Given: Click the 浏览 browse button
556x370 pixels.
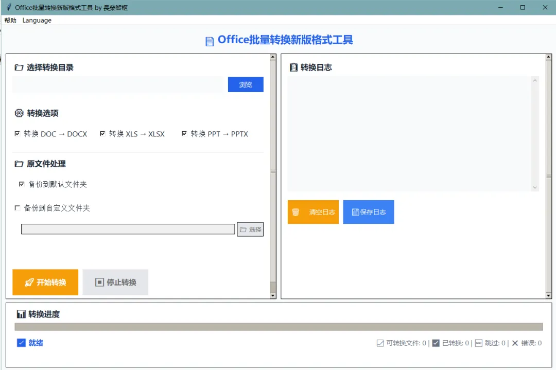Looking at the screenshot, I should [x=246, y=84].
